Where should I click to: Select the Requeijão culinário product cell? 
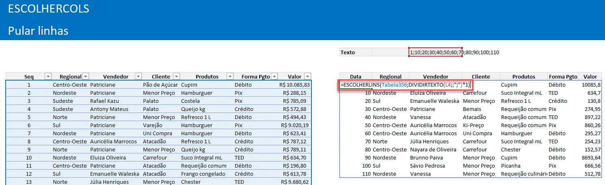point(524,174)
